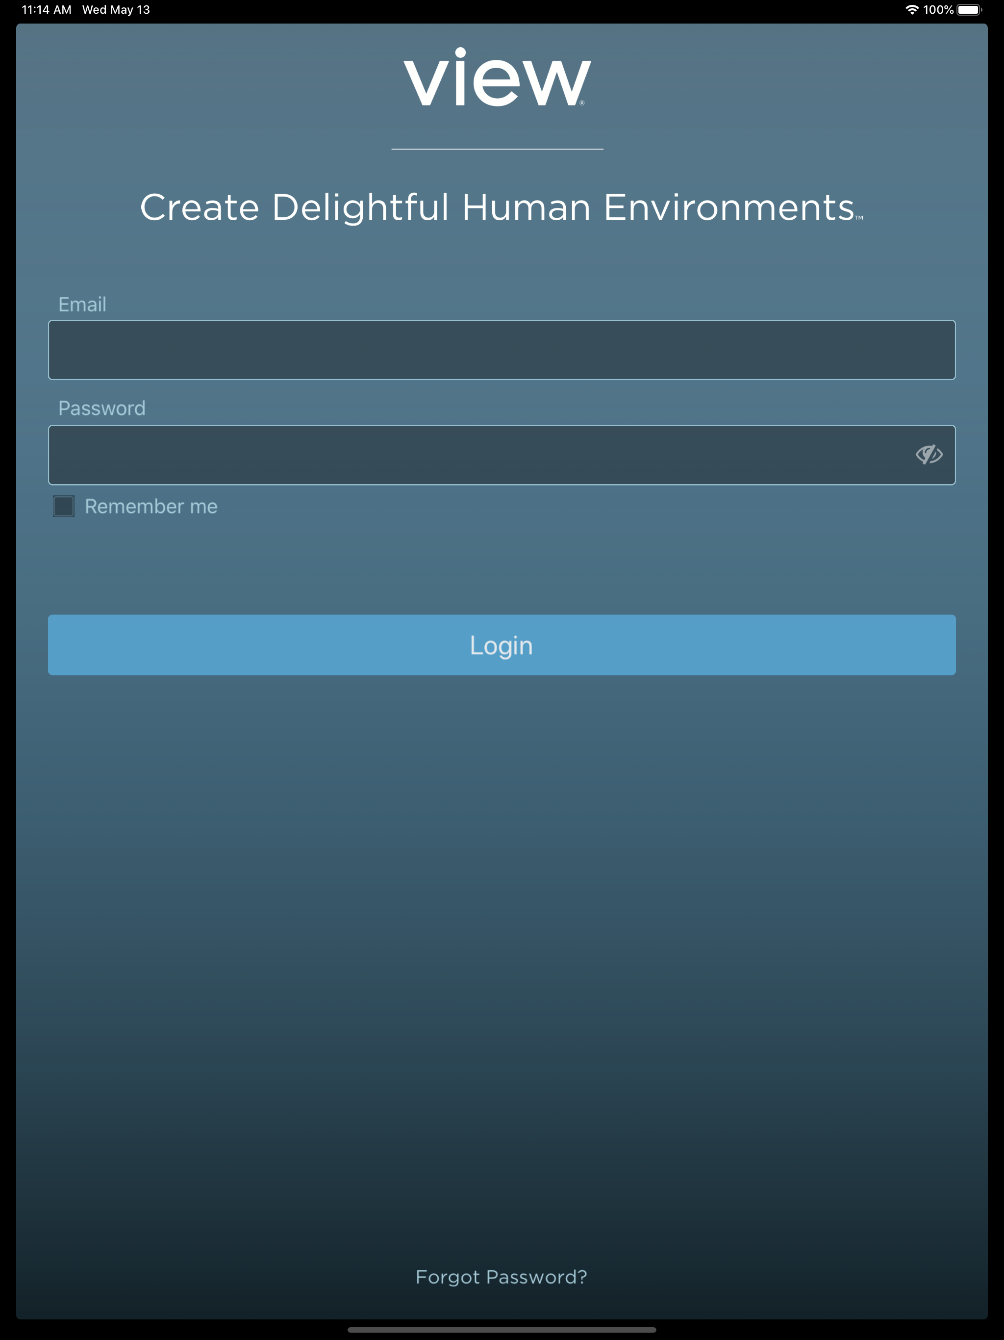Tap the Wed May 13 date
1004x1340 pixels.
pos(116,10)
